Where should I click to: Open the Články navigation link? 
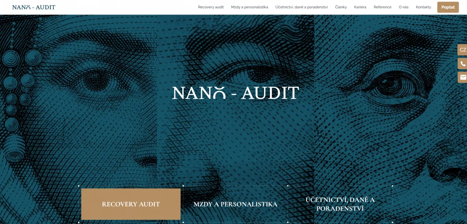click(341, 7)
